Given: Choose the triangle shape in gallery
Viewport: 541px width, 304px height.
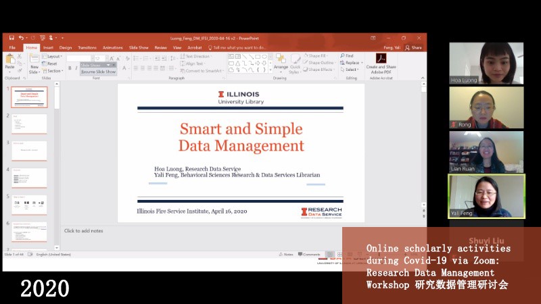Looking at the screenshot, I should click(x=238, y=63).
